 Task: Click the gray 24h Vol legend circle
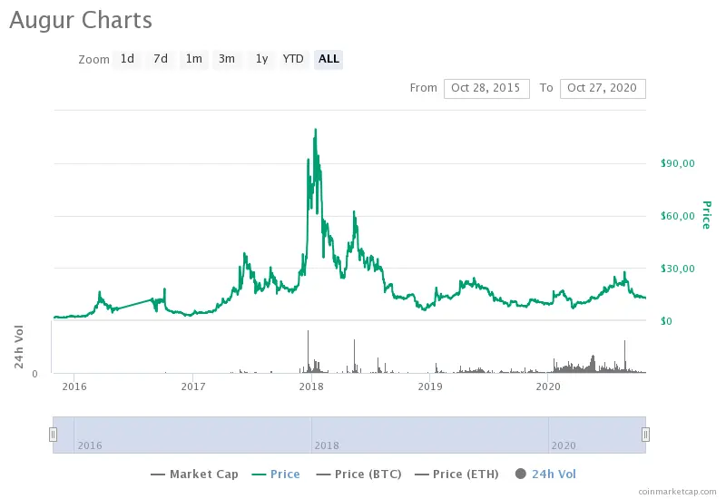point(521,474)
